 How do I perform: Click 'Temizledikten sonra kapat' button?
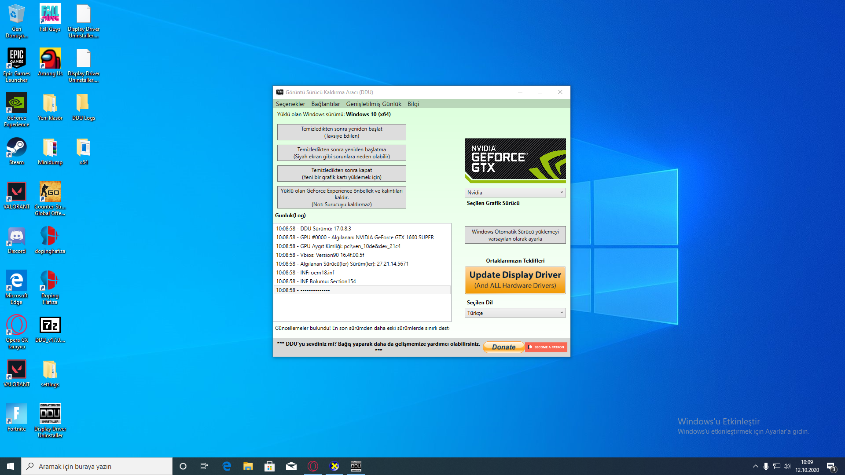point(342,174)
